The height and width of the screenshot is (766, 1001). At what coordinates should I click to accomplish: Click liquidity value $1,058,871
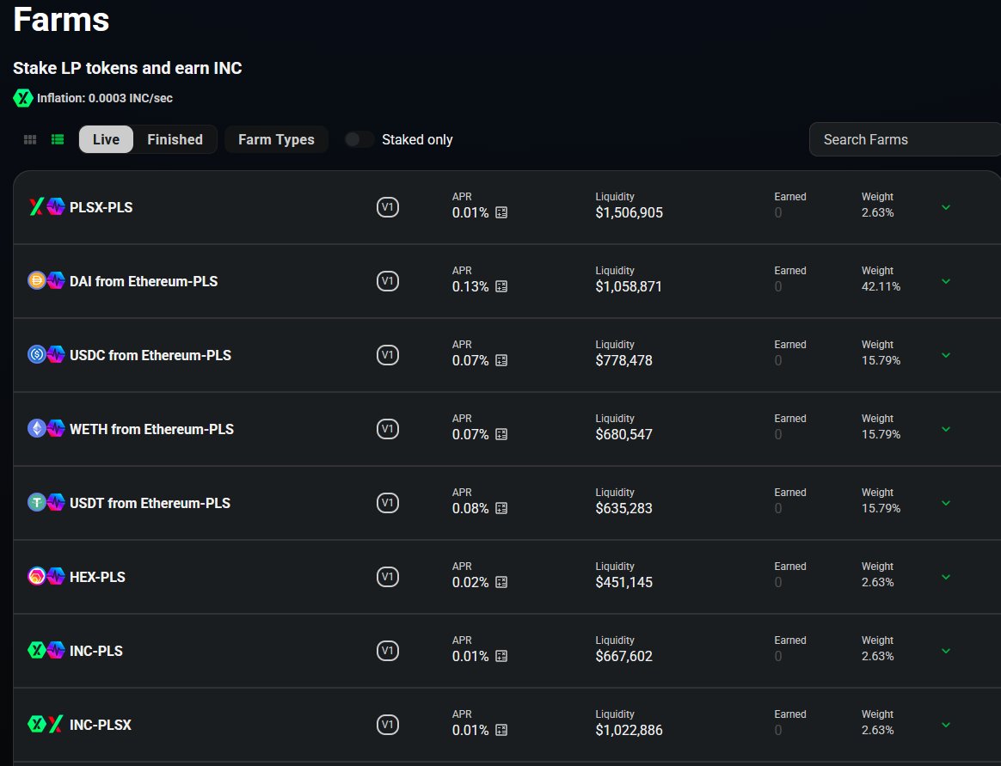[x=629, y=286]
